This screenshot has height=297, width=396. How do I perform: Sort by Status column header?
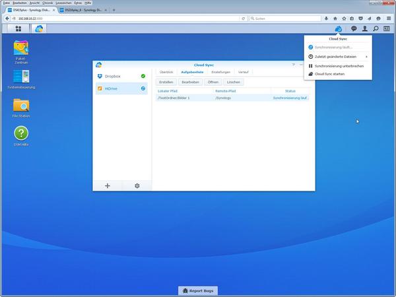pyautogui.click(x=290, y=91)
